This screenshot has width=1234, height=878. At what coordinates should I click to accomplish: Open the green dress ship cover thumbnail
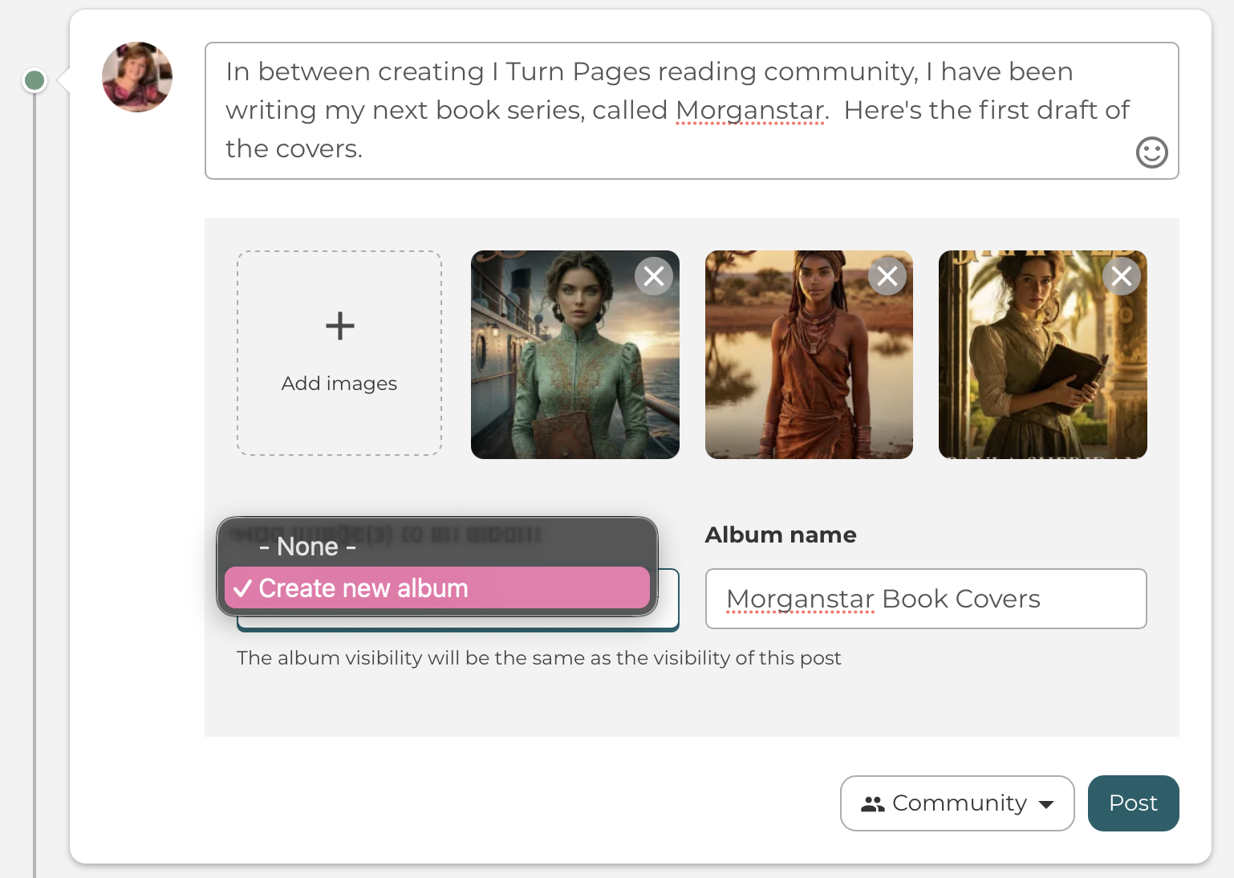[x=574, y=355]
